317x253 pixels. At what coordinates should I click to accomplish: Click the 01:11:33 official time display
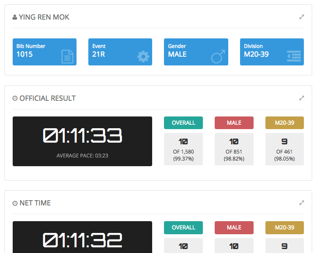pyautogui.click(x=82, y=137)
